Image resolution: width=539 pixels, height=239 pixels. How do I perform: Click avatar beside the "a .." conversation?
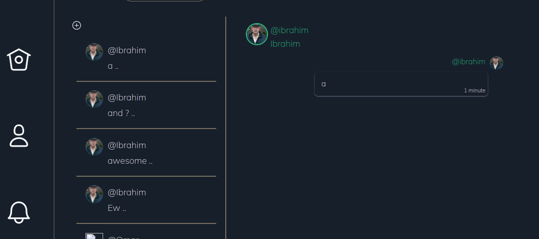click(94, 52)
